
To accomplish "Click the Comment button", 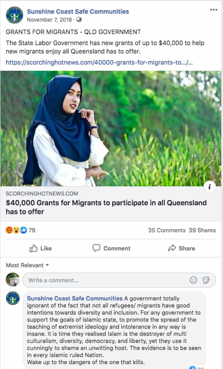I will (x=112, y=248).
